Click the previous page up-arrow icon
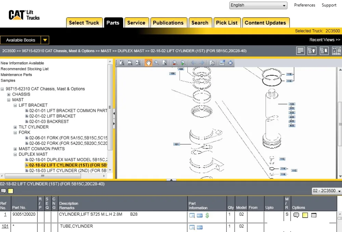Viewport: 342px width, 232px height. tap(312, 51)
